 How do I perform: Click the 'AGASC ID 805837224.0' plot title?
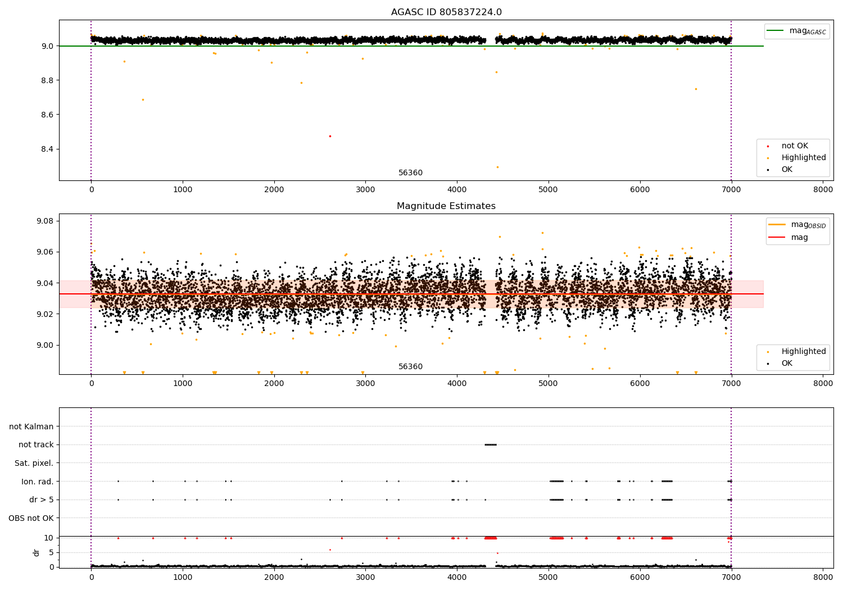click(446, 12)
